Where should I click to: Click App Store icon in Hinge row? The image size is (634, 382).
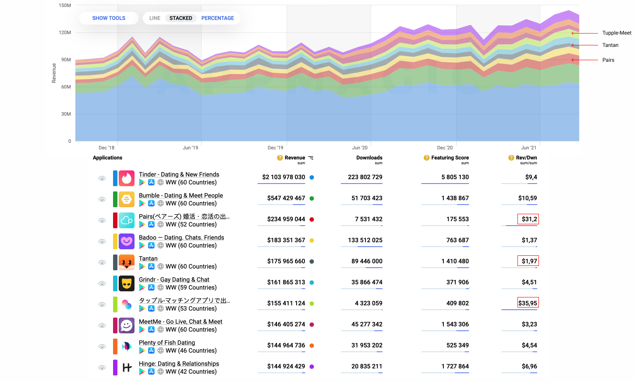click(x=151, y=371)
